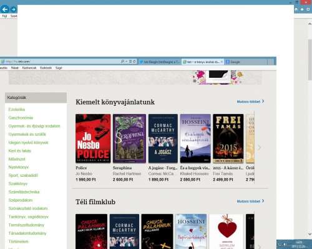The image size is (312, 249).
Task: Open the address bar search dropdown arrow
Action: [126, 62]
